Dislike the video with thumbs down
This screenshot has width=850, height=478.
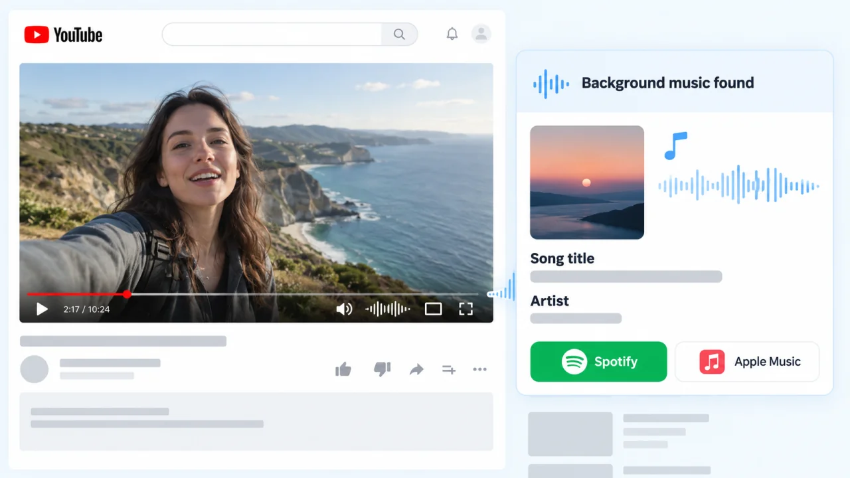point(382,369)
